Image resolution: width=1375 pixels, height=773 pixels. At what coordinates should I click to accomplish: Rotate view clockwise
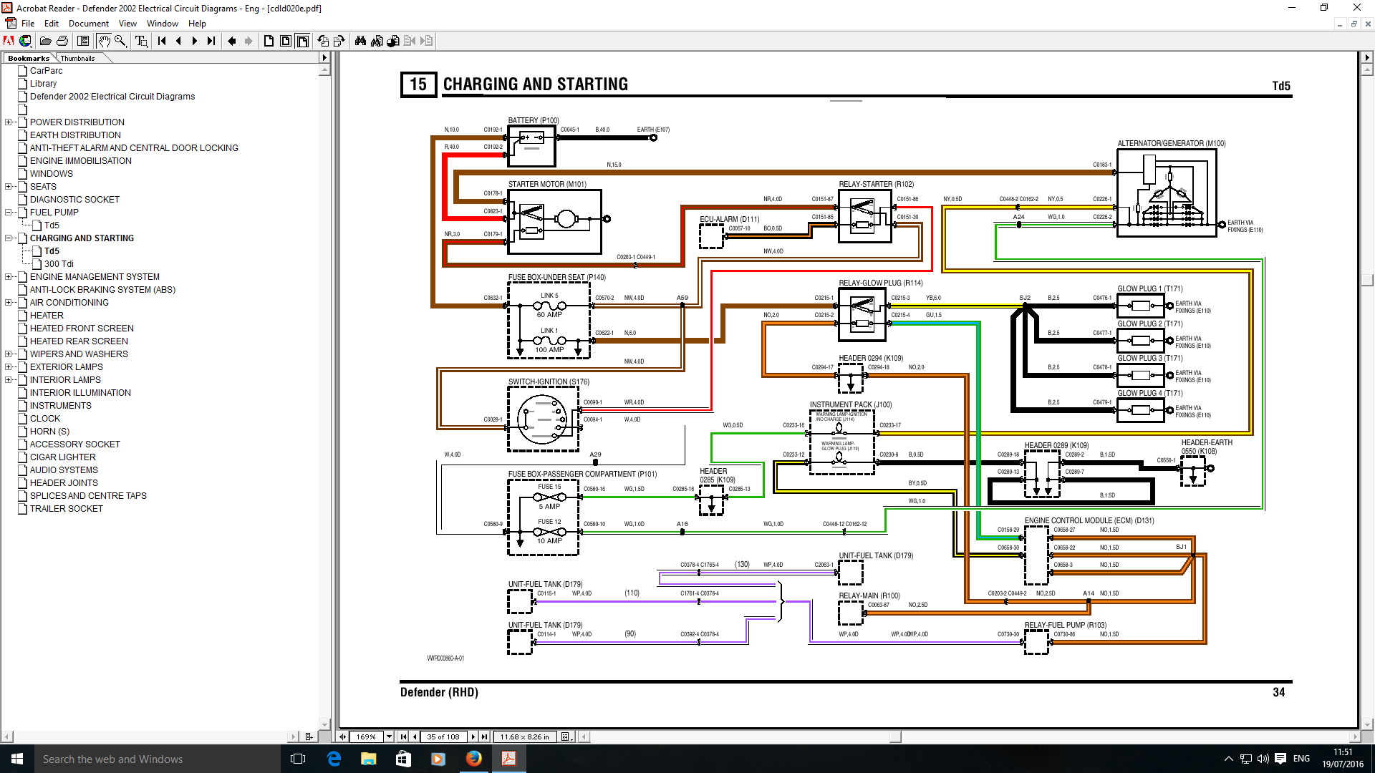pos(339,41)
